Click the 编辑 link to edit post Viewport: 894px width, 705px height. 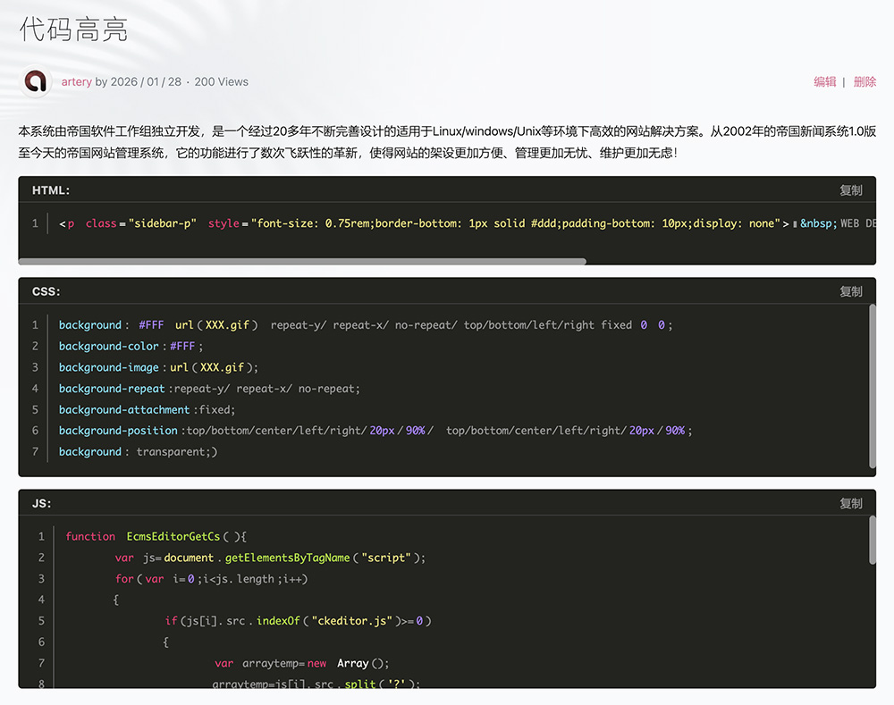click(x=824, y=82)
